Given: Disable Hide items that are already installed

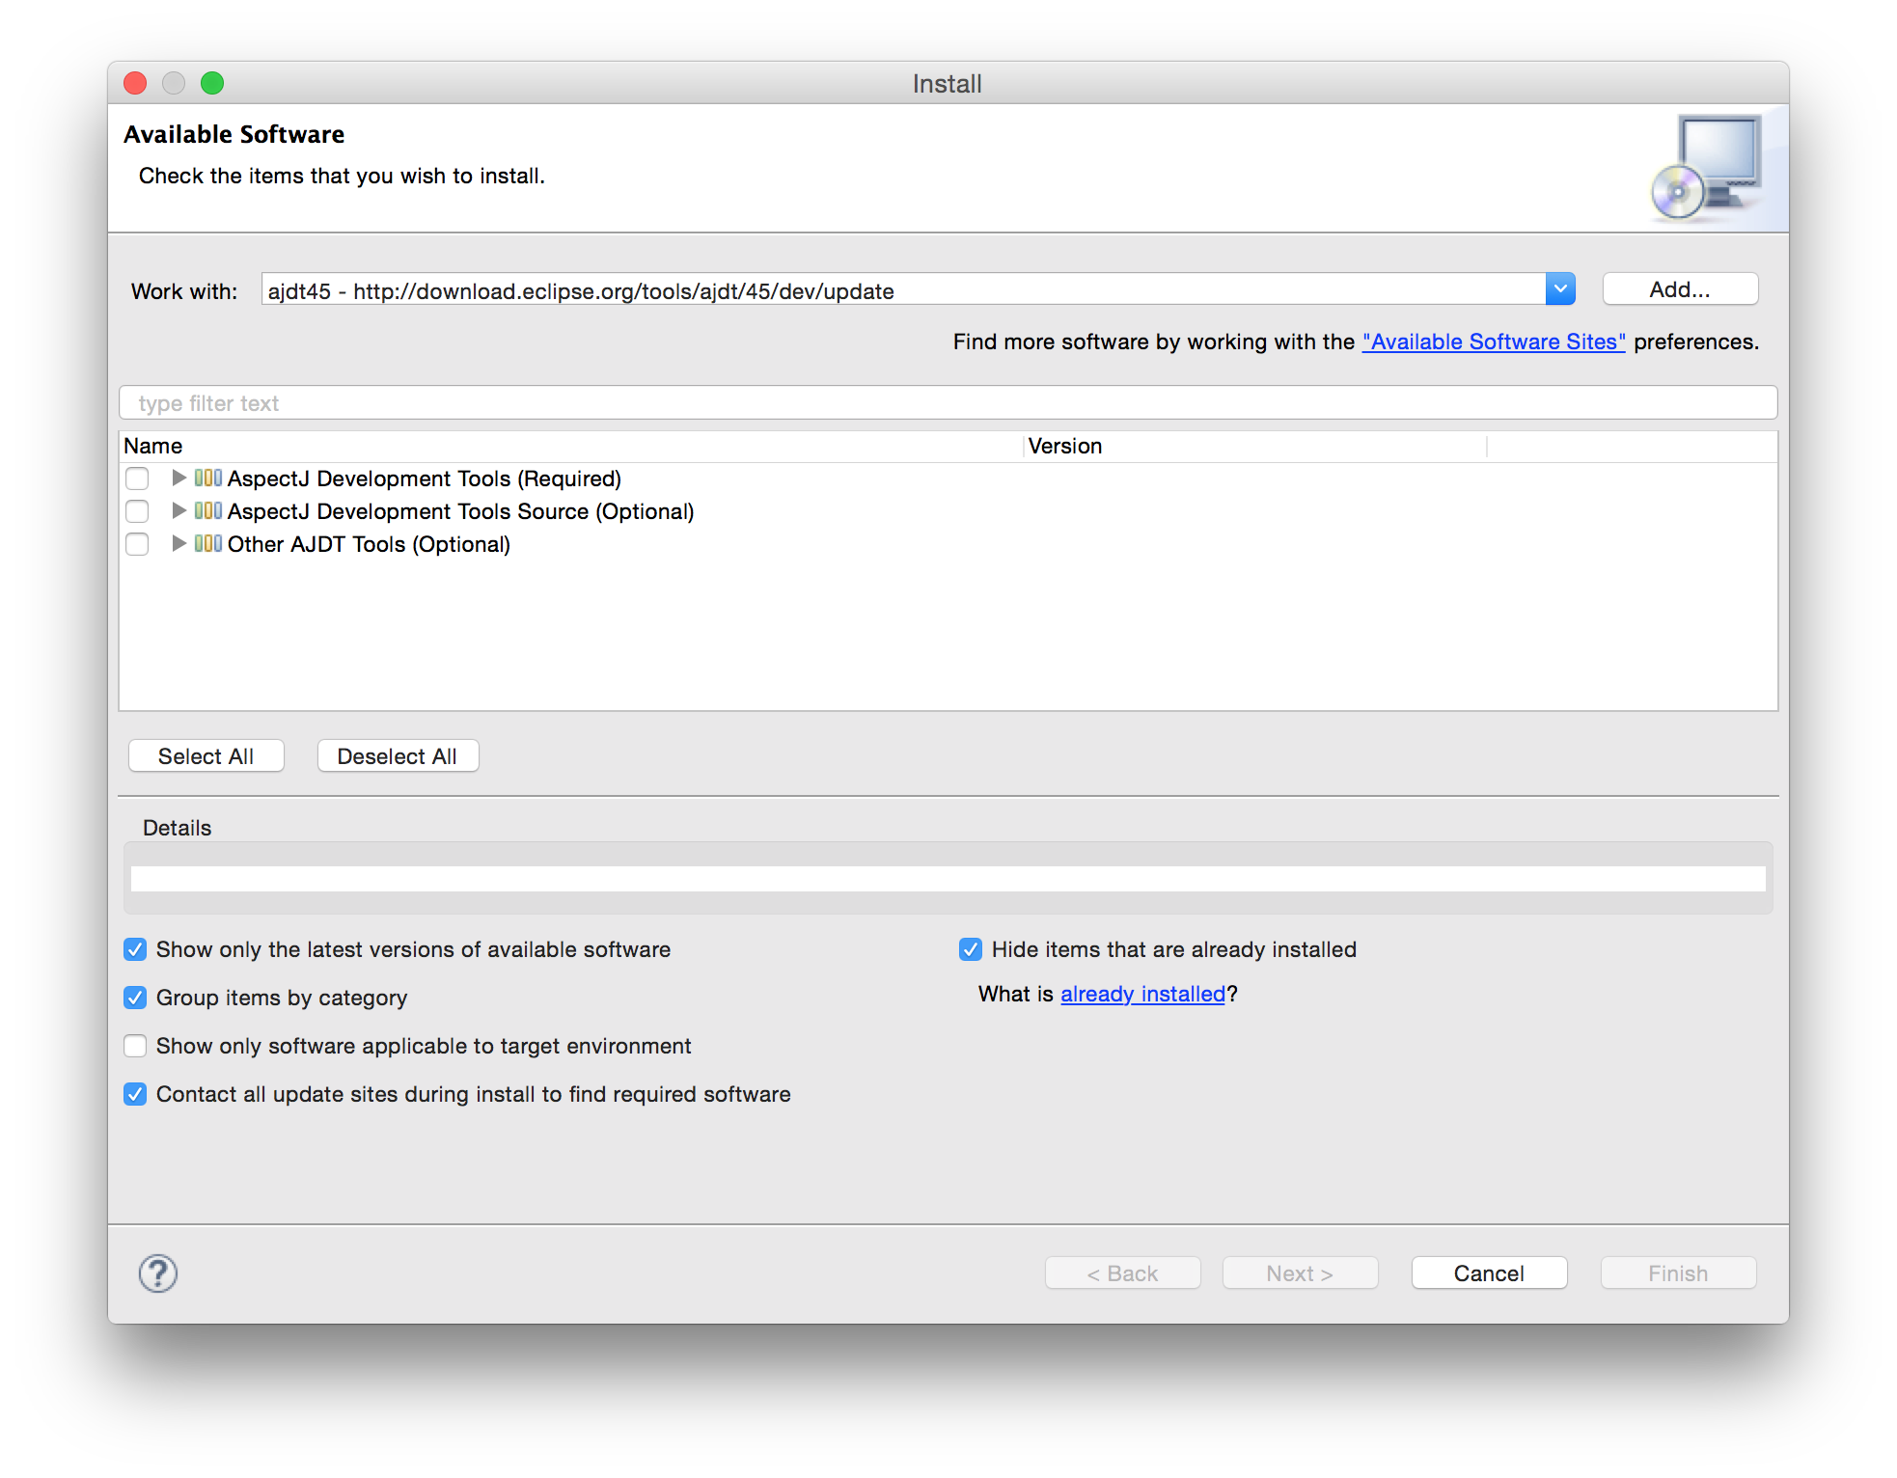Looking at the screenshot, I should pos(971,949).
